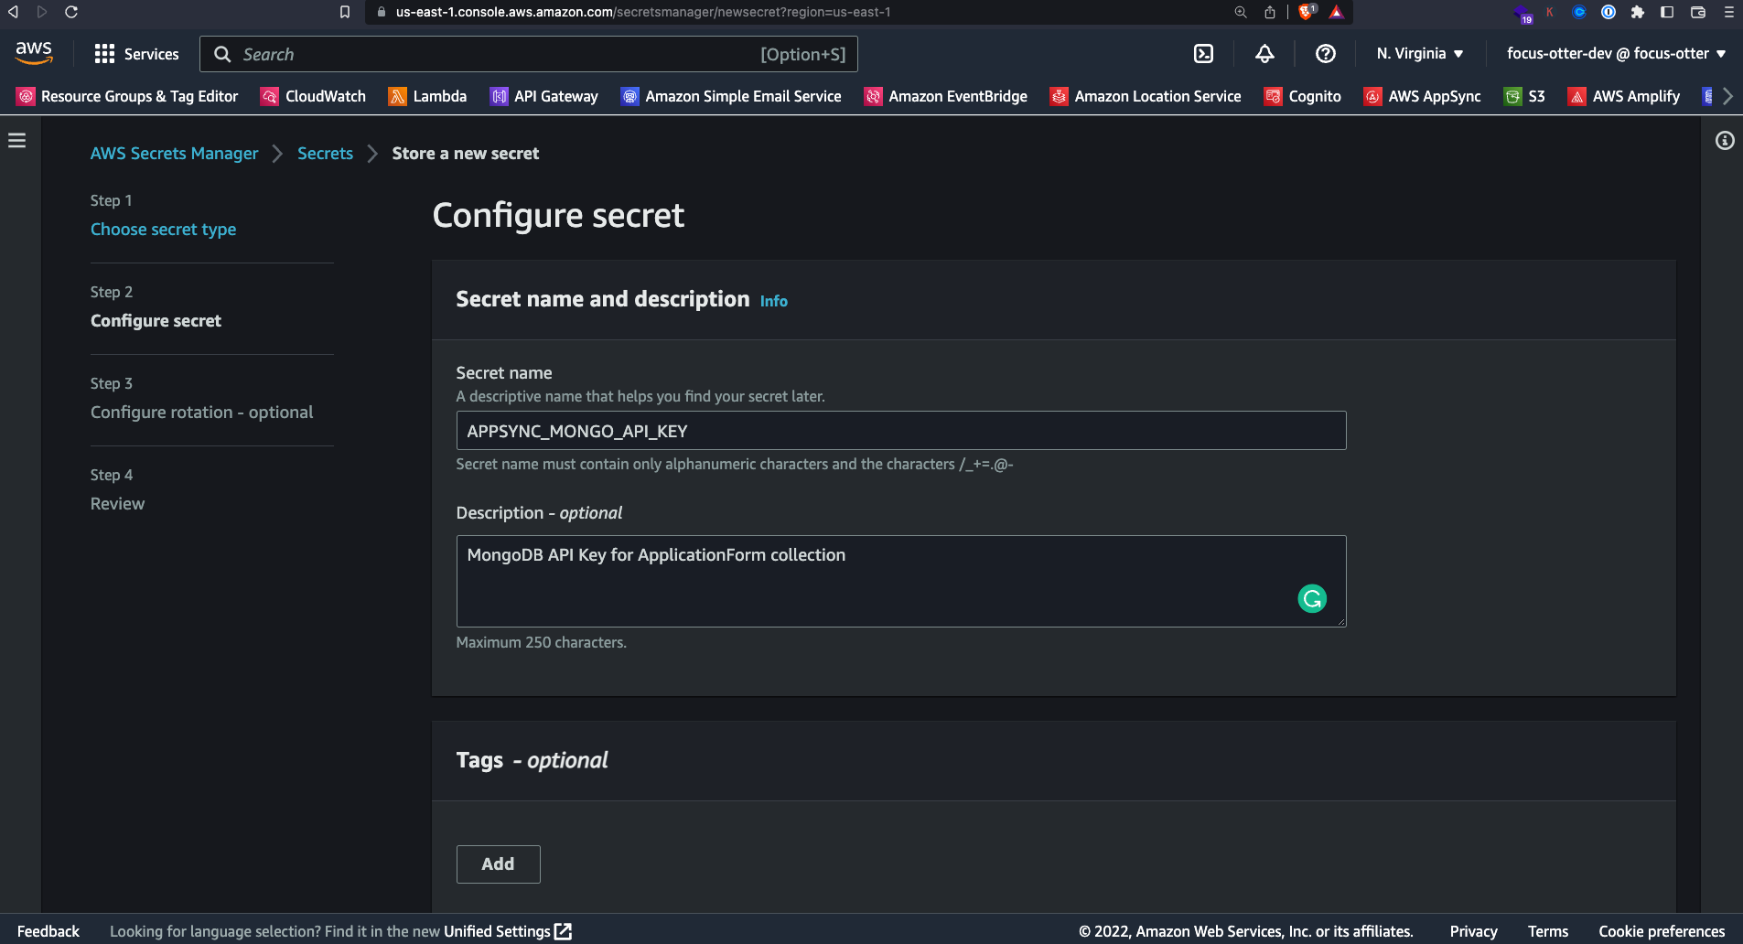Navigate to the Secrets breadcrumb link
The image size is (1743, 944).
pyautogui.click(x=325, y=153)
